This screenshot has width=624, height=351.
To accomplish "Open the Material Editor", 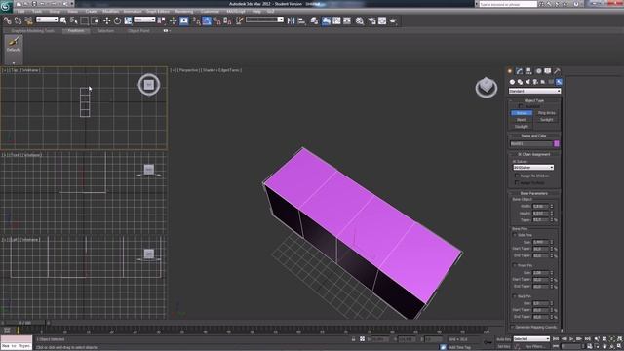I will 360,20.
